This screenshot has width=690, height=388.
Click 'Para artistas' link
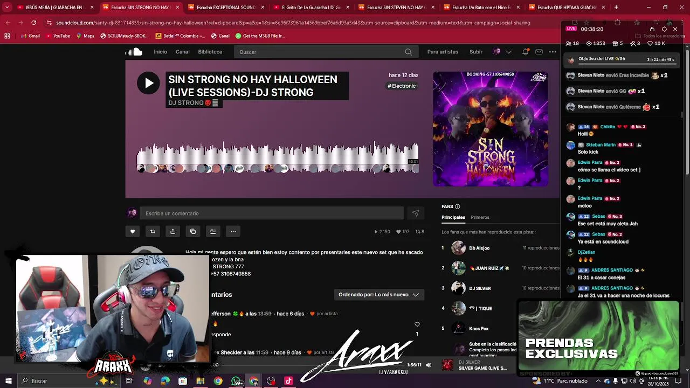pyautogui.click(x=443, y=52)
